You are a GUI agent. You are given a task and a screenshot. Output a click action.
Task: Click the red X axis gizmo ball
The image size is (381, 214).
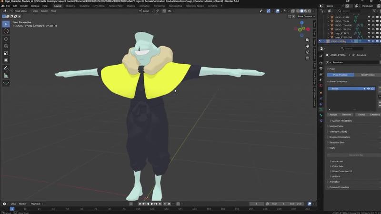(308, 29)
